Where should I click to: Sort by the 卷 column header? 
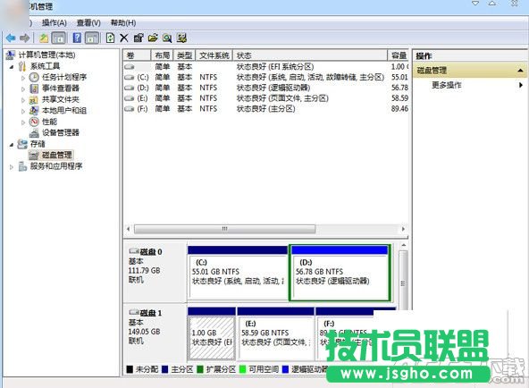click(137, 55)
